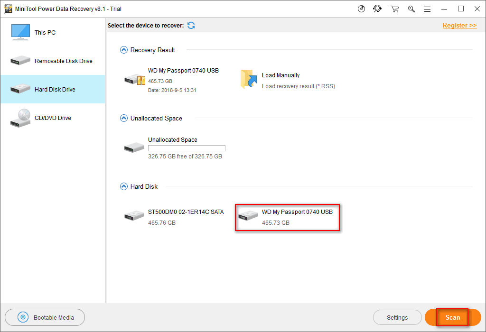Screen dimensions: 486x332
Task: Click 'Load Manually' text
Action: tap(281, 75)
